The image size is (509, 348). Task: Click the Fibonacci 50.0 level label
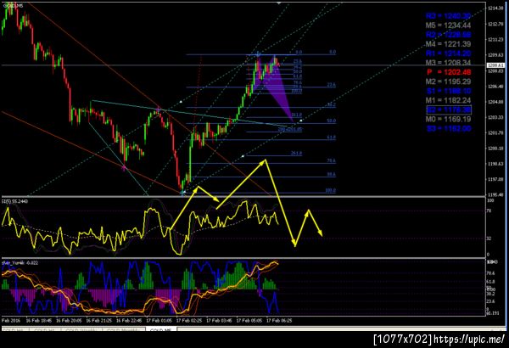331,121
